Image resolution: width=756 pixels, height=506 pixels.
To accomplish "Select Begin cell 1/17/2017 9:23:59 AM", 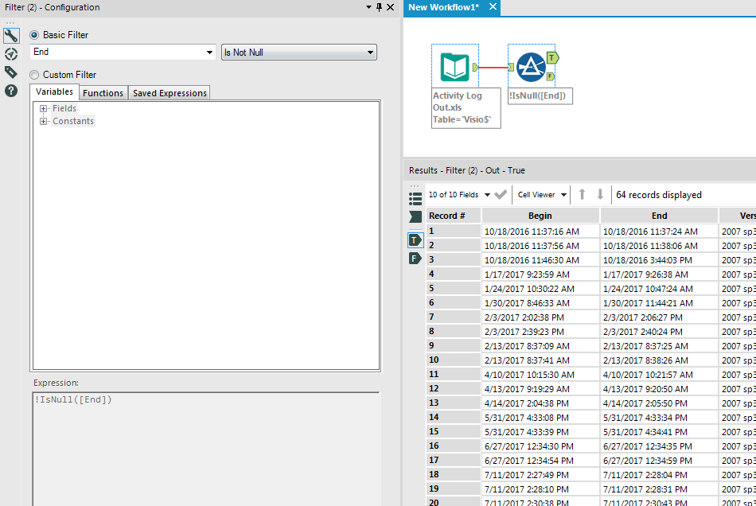I will (x=540, y=274).
